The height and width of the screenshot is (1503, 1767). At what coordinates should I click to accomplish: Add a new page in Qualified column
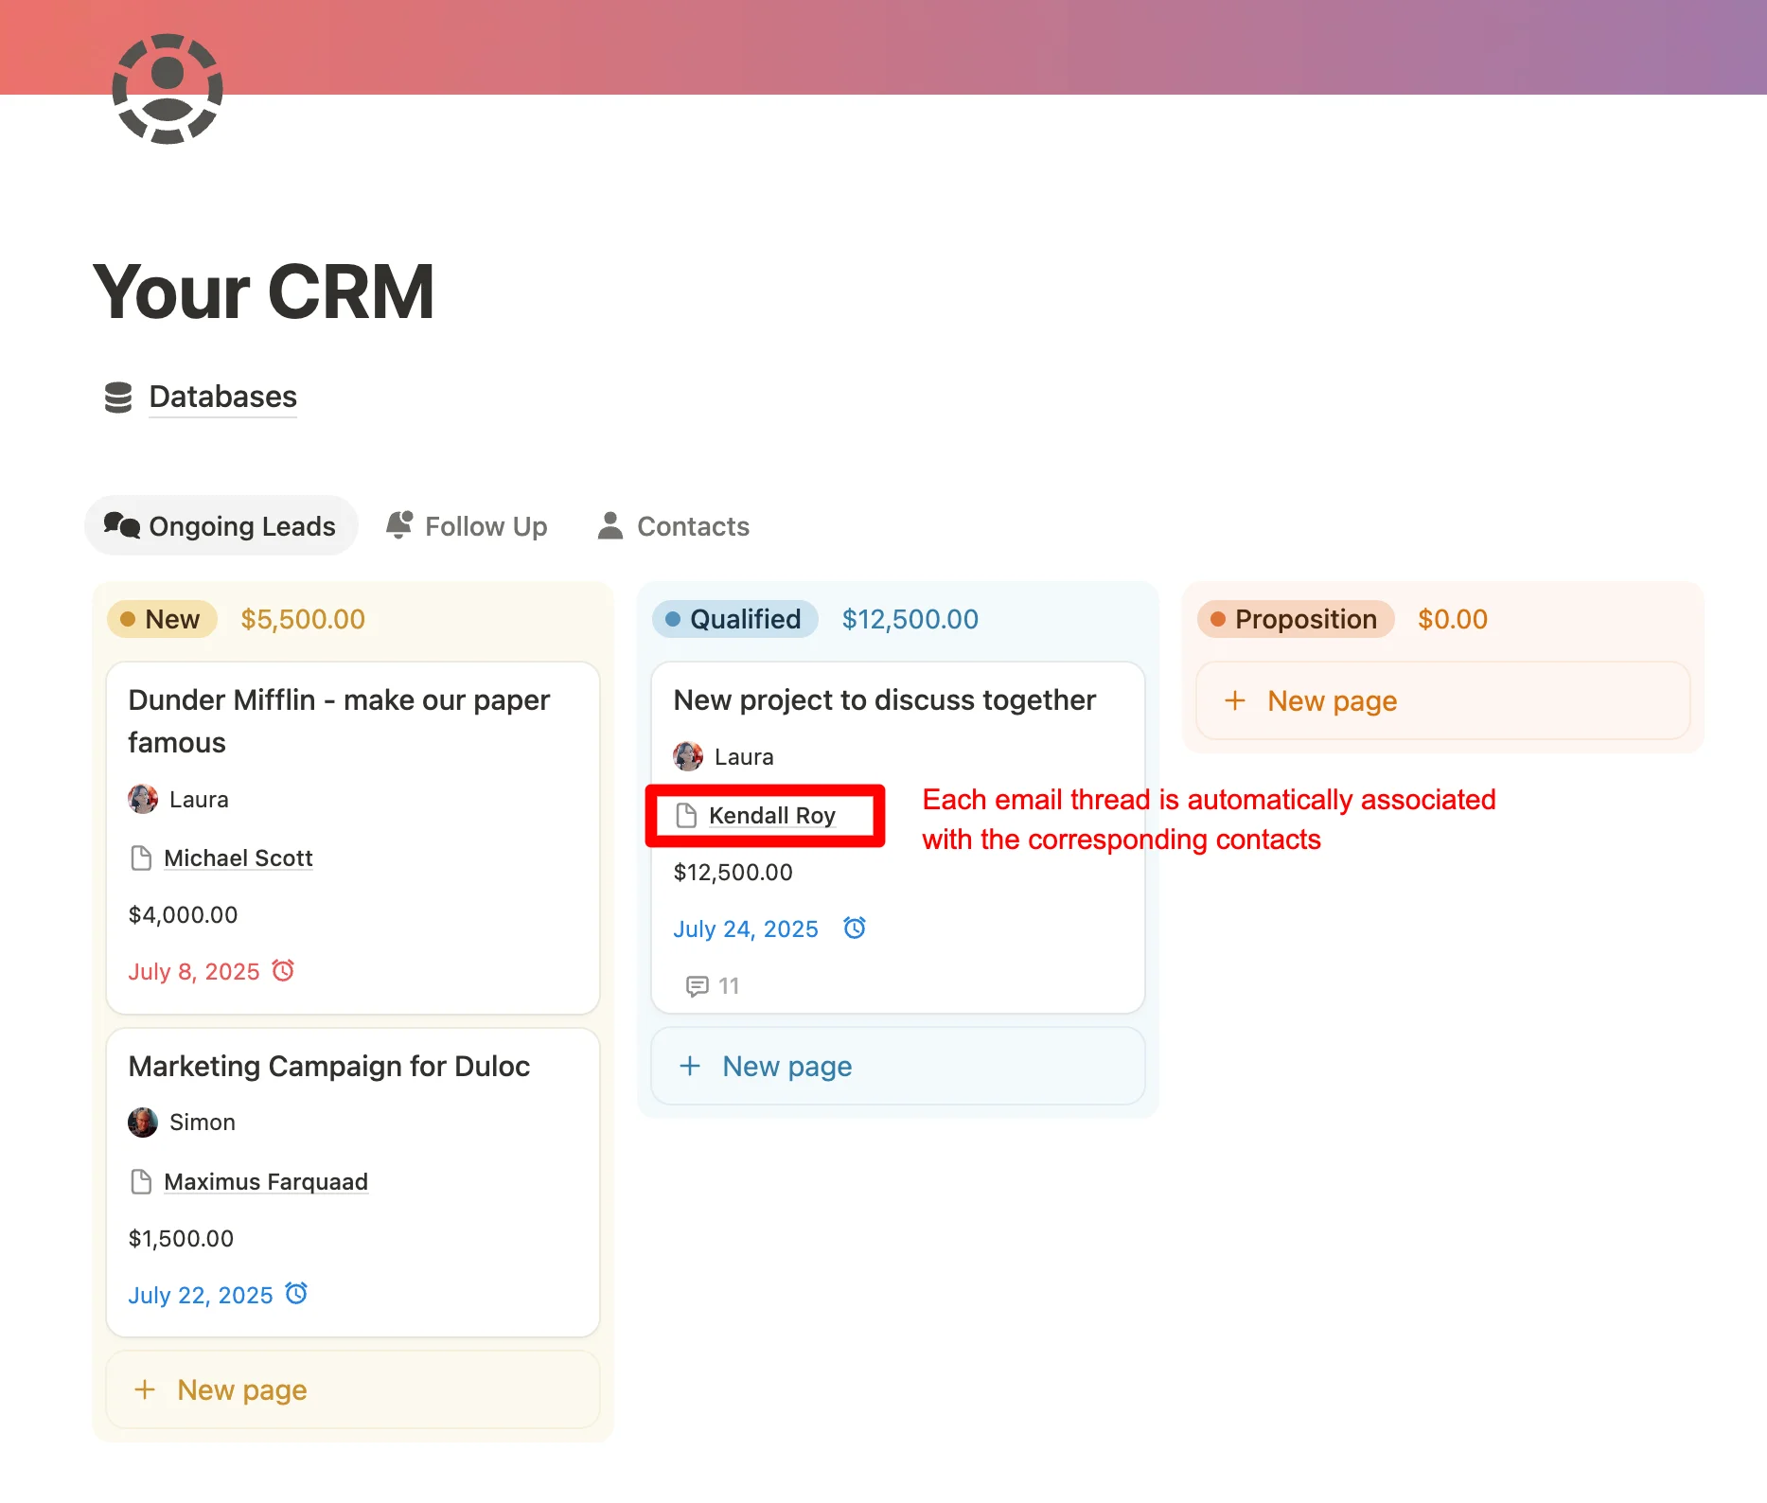786,1067
